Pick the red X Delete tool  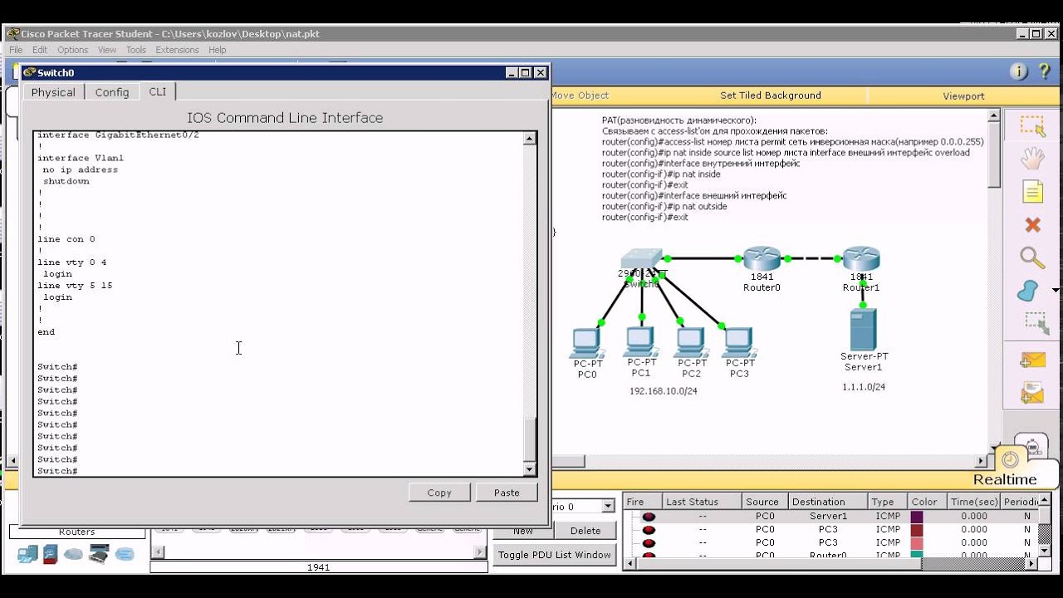point(1032,225)
